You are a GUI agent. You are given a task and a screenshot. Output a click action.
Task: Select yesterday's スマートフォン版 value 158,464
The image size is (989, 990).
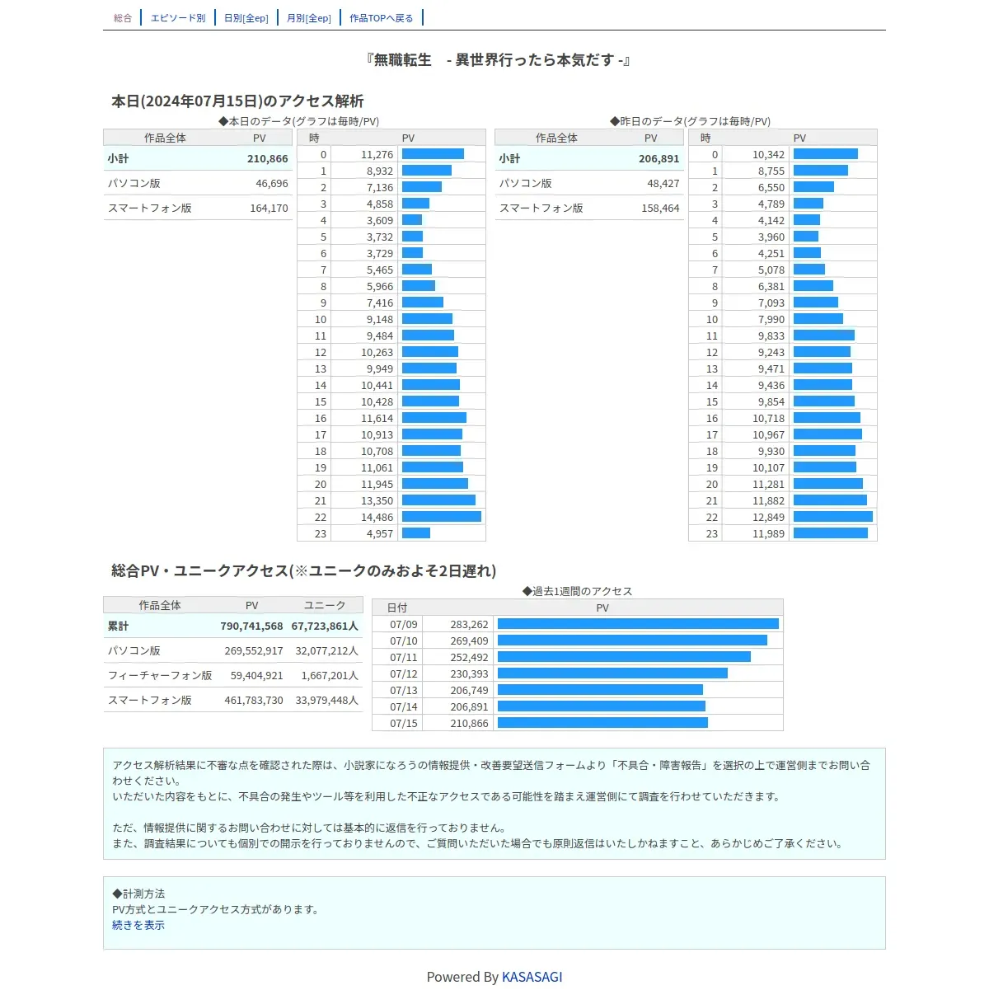[x=661, y=209]
